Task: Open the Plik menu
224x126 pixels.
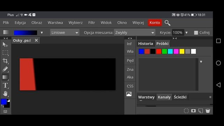Action: 6,22
